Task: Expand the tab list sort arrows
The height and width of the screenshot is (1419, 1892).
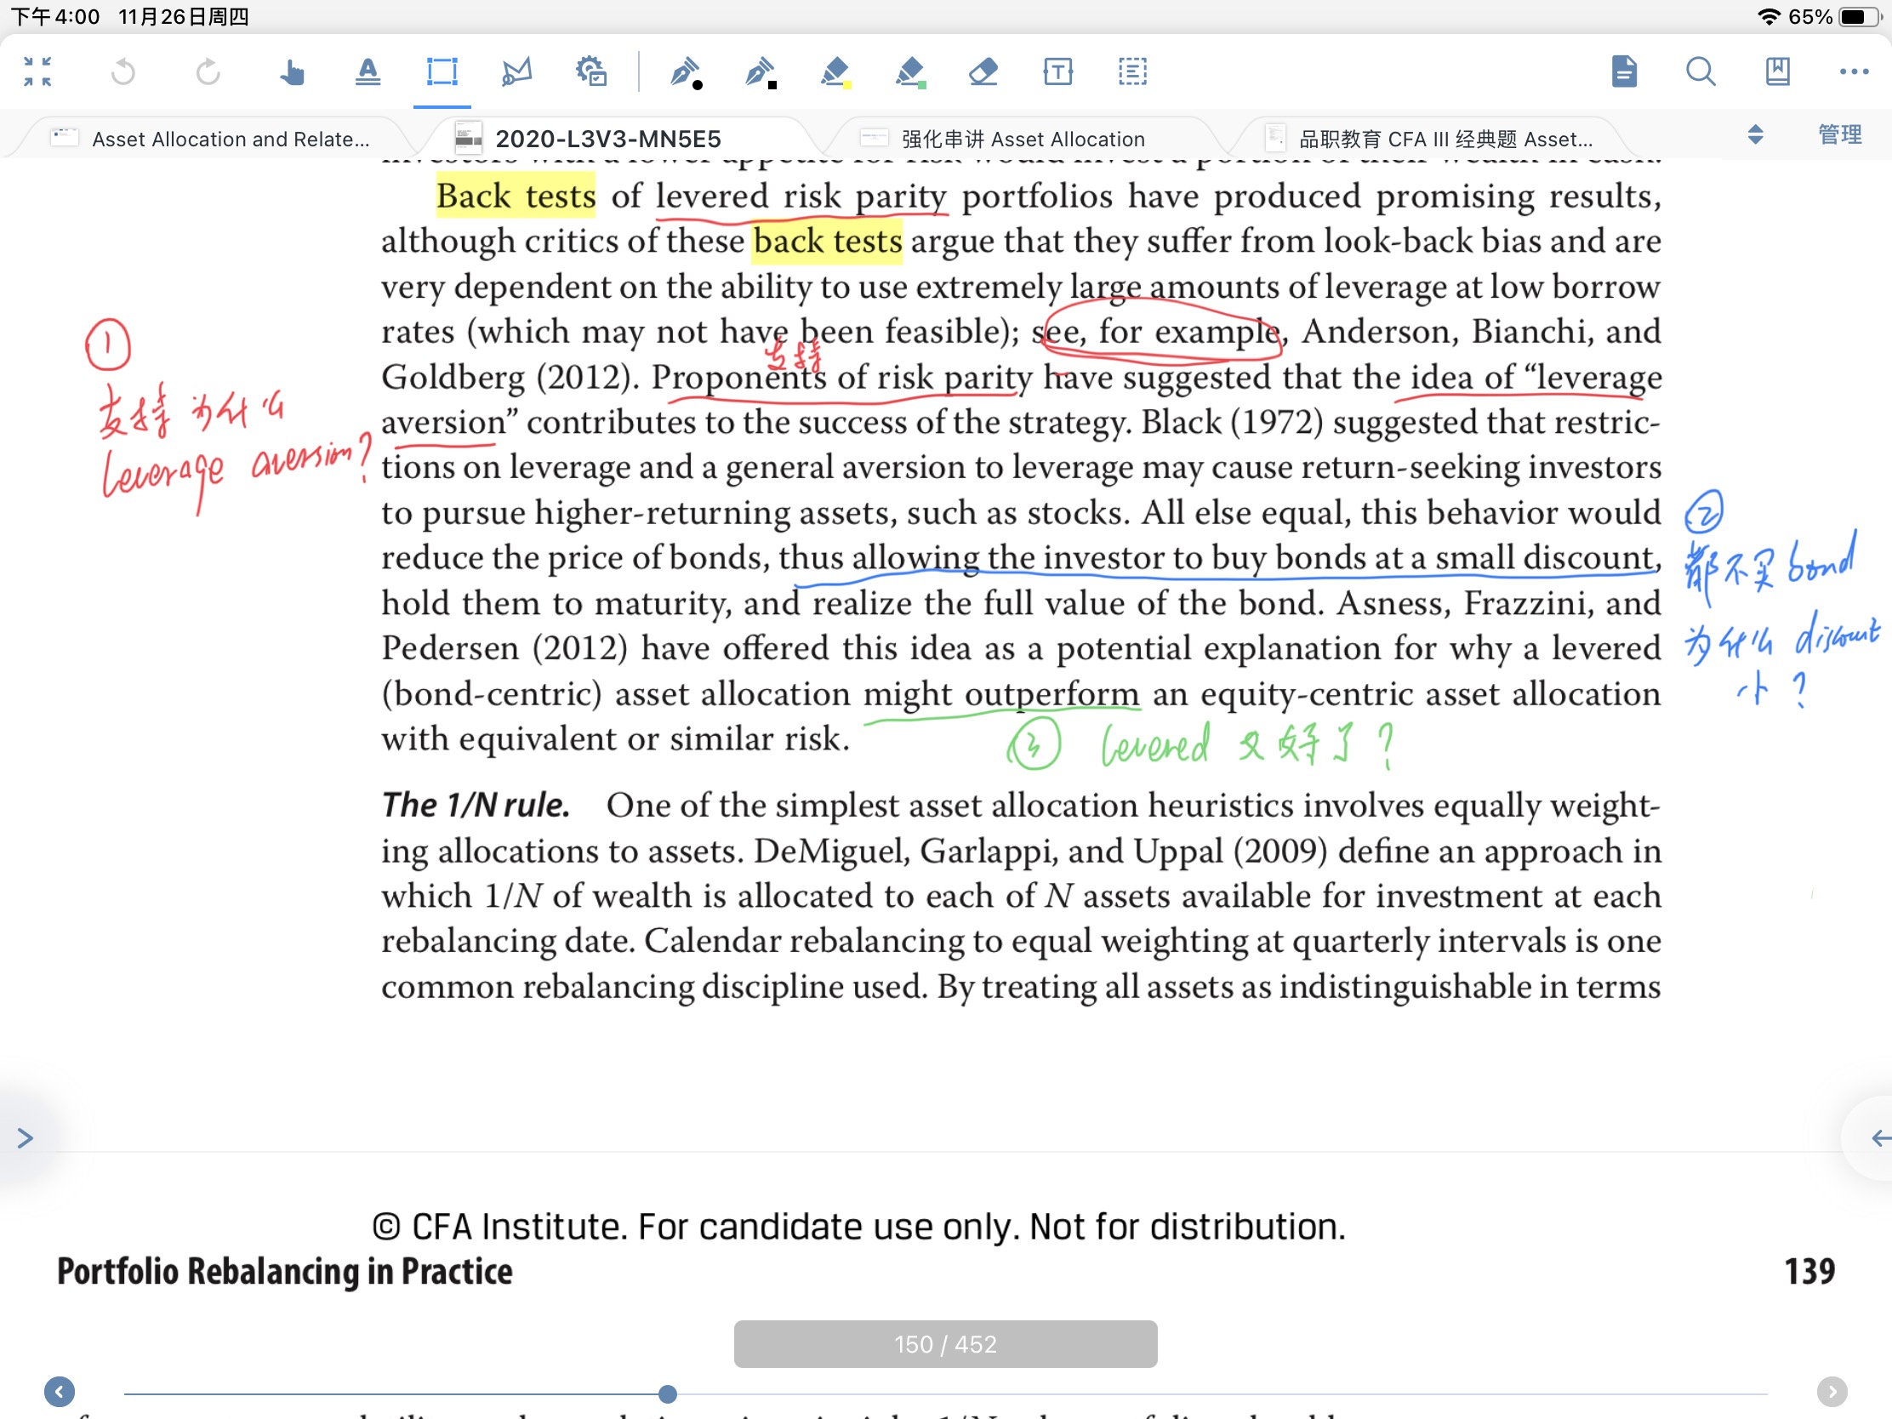Action: pyautogui.click(x=1755, y=135)
